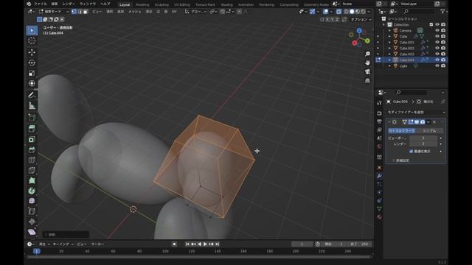472x265 pixels.
Task: Open the Tool properties tab
Action: [379, 103]
